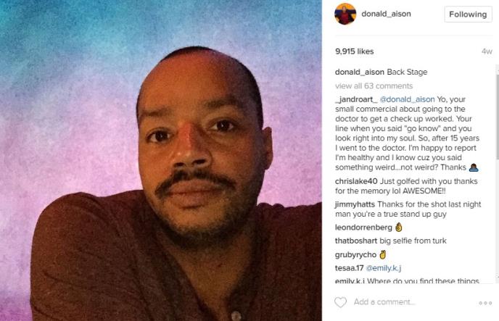499x321 pixels.
Task: Visit the chrislake40 commenter profile
Action: (356, 181)
